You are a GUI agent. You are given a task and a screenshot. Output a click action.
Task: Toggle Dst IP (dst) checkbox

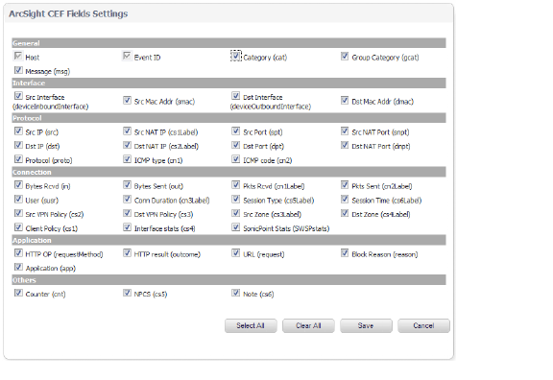[18, 145]
